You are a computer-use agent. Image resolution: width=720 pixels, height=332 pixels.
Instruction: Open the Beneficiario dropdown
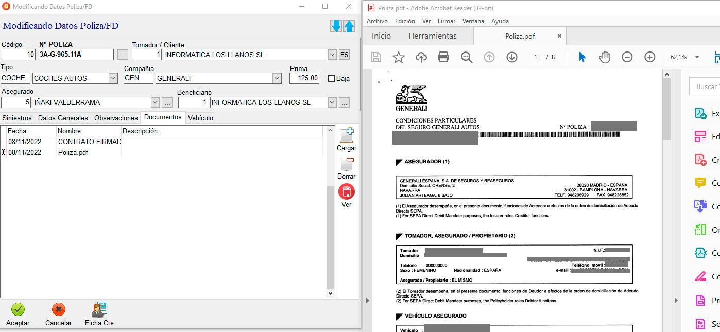click(x=332, y=102)
